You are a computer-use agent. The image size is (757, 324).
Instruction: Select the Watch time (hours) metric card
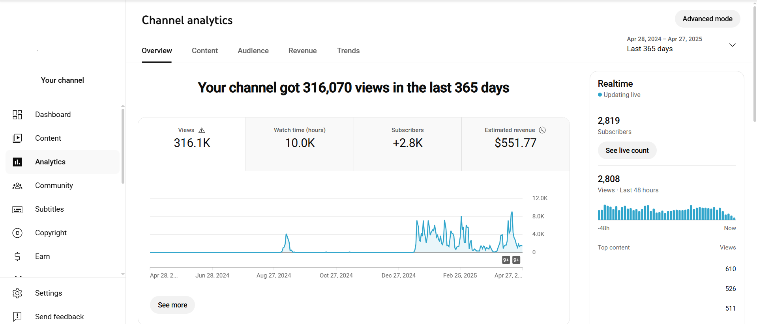coord(300,144)
